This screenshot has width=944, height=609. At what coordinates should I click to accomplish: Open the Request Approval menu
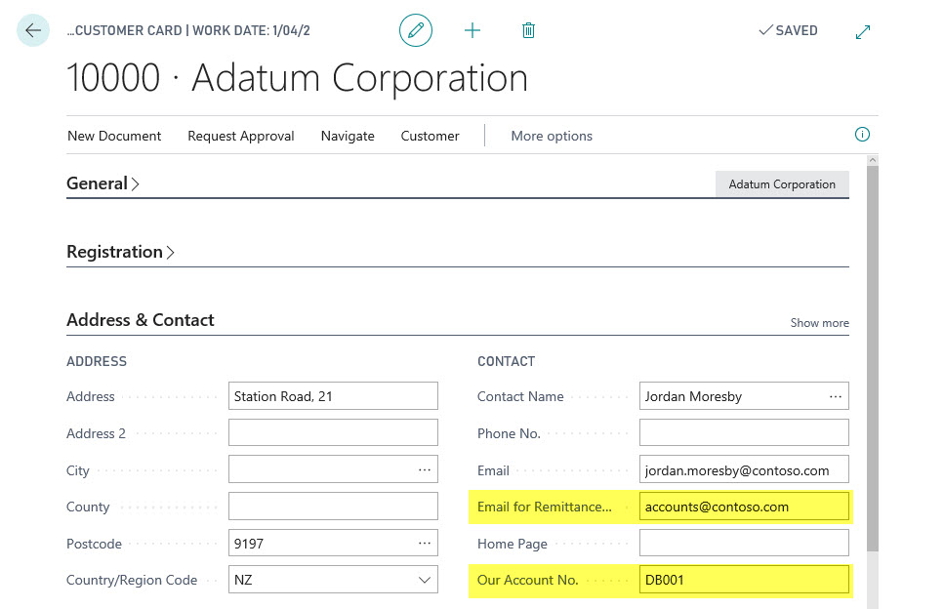[241, 136]
